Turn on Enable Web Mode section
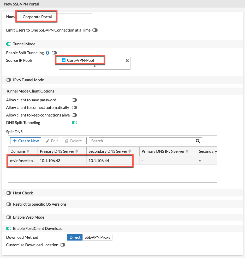The image size is (245, 258). pyautogui.click(x=9, y=217)
